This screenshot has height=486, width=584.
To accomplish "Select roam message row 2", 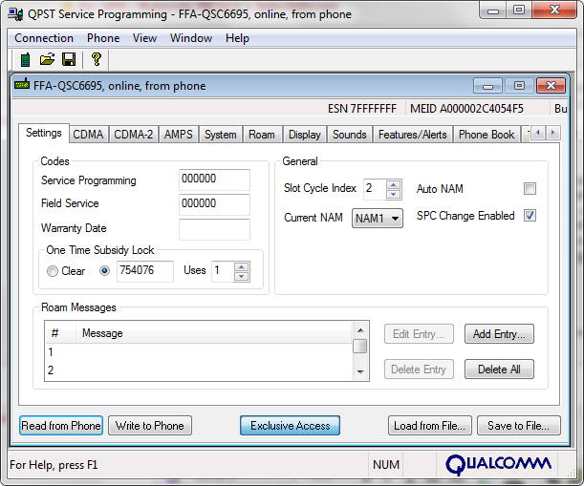I will tap(199, 370).
